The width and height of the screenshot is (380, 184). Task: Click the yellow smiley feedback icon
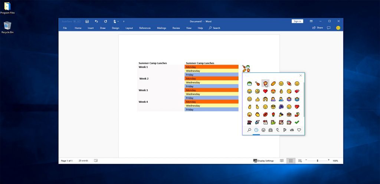[338, 28]
